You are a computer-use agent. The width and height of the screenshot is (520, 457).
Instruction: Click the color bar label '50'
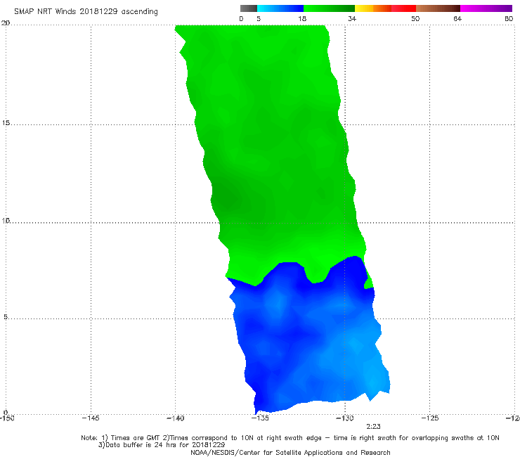[415, 18]
